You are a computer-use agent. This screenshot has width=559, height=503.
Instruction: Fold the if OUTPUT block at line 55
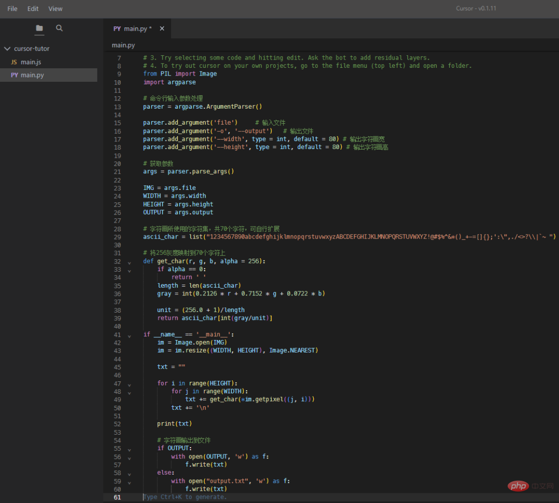point(129,450)
